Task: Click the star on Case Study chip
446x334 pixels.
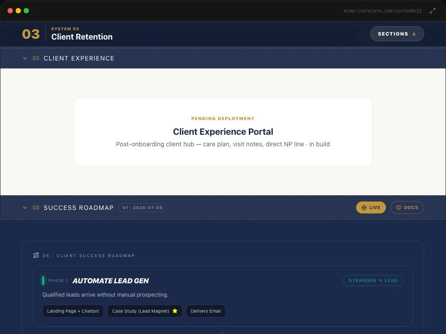Action: [175, 311]
